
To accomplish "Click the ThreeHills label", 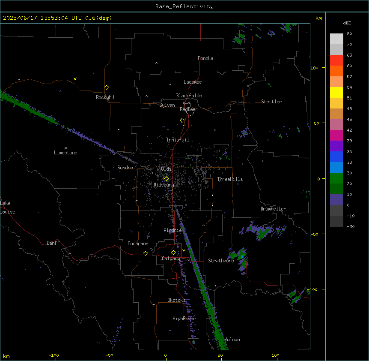I will [x=230, y=179].
